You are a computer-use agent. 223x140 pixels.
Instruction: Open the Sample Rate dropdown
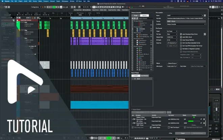click(172, 37)
